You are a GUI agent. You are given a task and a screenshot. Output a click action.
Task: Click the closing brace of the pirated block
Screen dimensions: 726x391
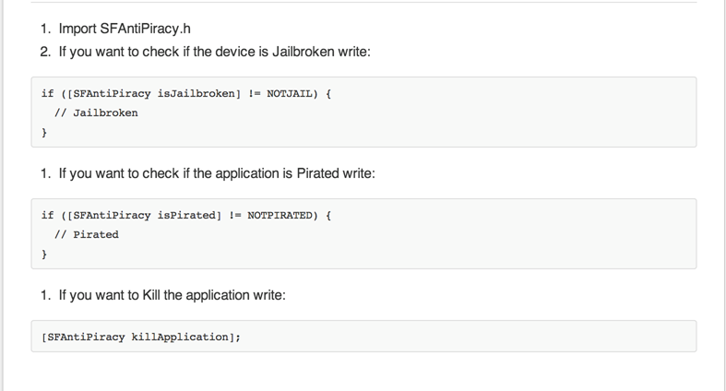click(x=44, y=254)
